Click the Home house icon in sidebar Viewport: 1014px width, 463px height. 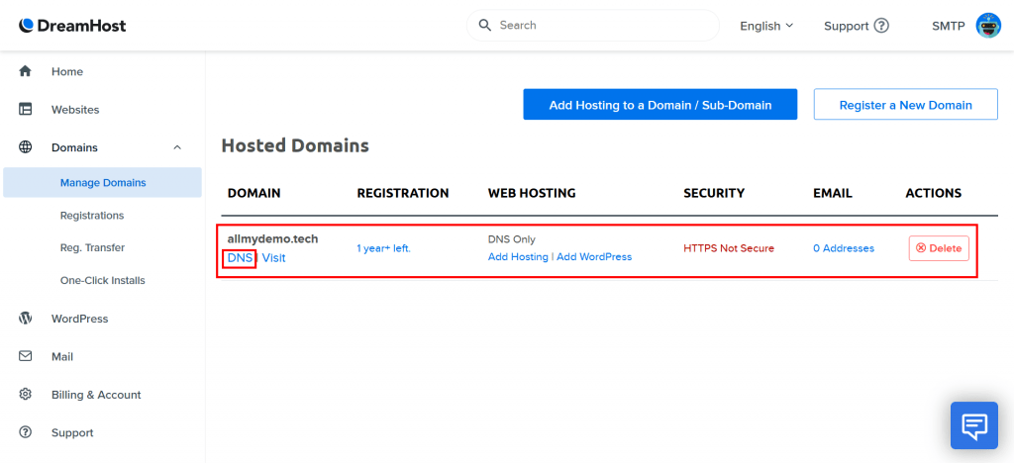click(25, 71)
